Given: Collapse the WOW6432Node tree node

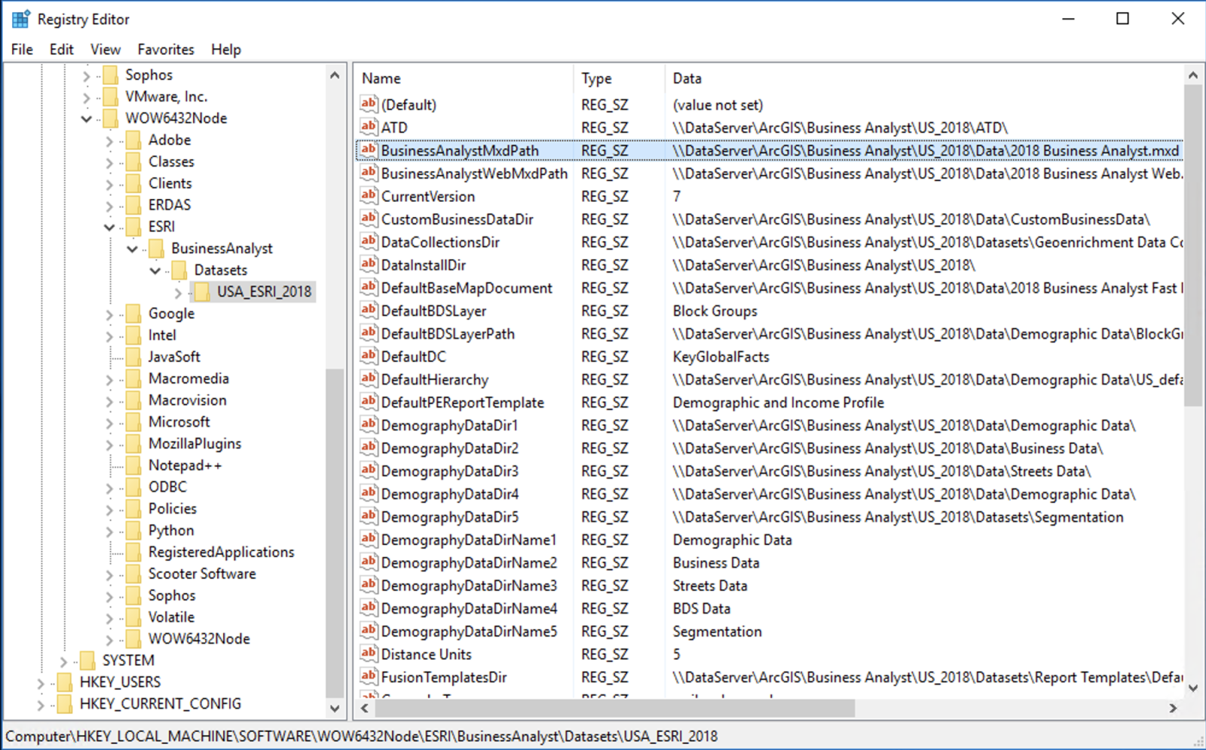Looking at the screenshot, I should pyautogui.click(x=86, y=118).
